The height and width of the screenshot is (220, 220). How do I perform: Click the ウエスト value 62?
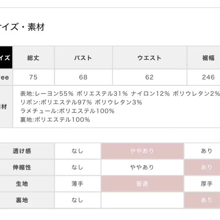pyautogui.click(x=149, y=77)
